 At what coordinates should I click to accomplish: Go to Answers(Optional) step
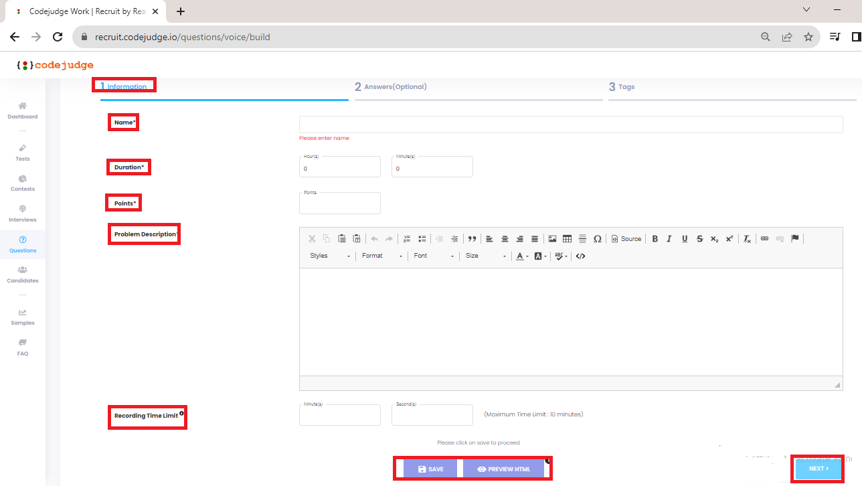[x=391, y=86]
